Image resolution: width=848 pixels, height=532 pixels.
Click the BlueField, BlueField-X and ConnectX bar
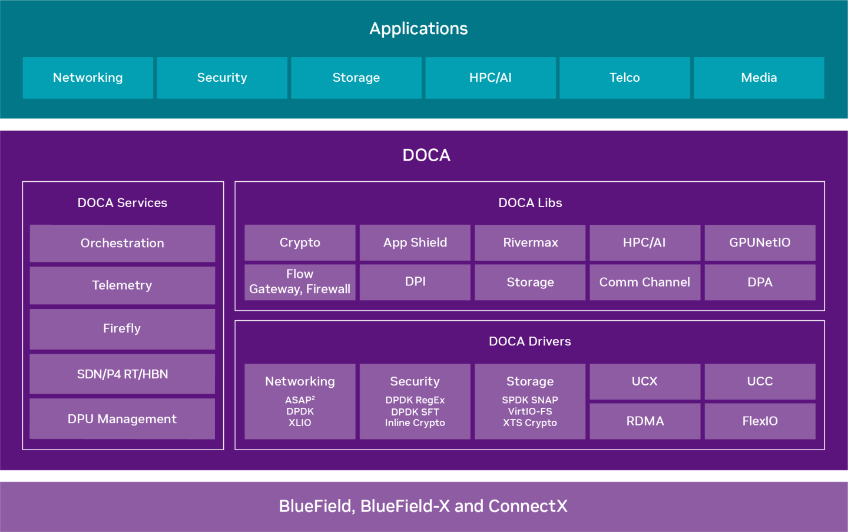[x=423, y=506]
